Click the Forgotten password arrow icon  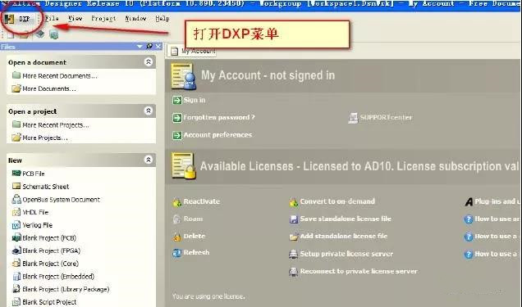[x=177, y=118]
